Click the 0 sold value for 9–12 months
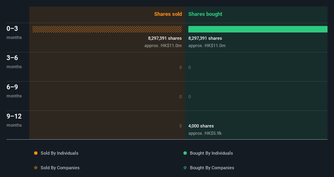Screen dimensions: 334x177 coord(181,126)
